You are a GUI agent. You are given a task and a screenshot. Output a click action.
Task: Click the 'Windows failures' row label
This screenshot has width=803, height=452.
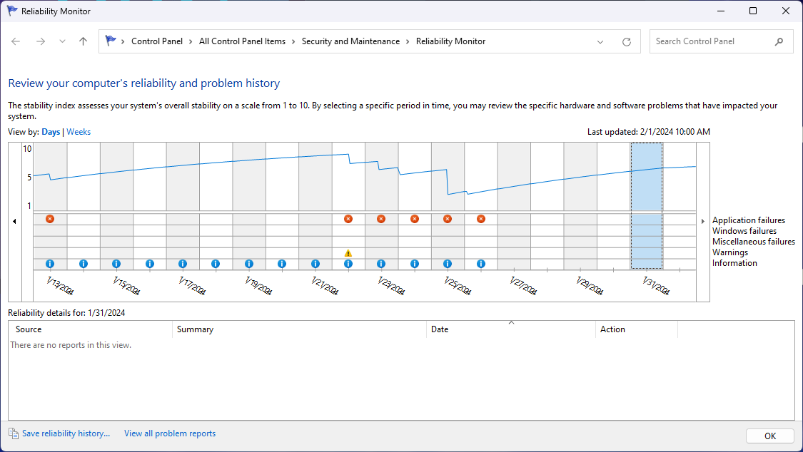pos(744,231)
